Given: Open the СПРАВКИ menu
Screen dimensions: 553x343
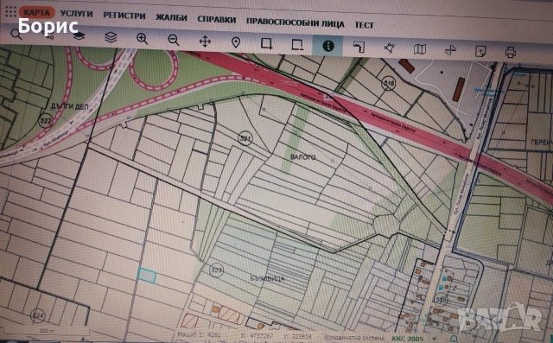Looking at the screenshot, I should (x=217, y=20).
